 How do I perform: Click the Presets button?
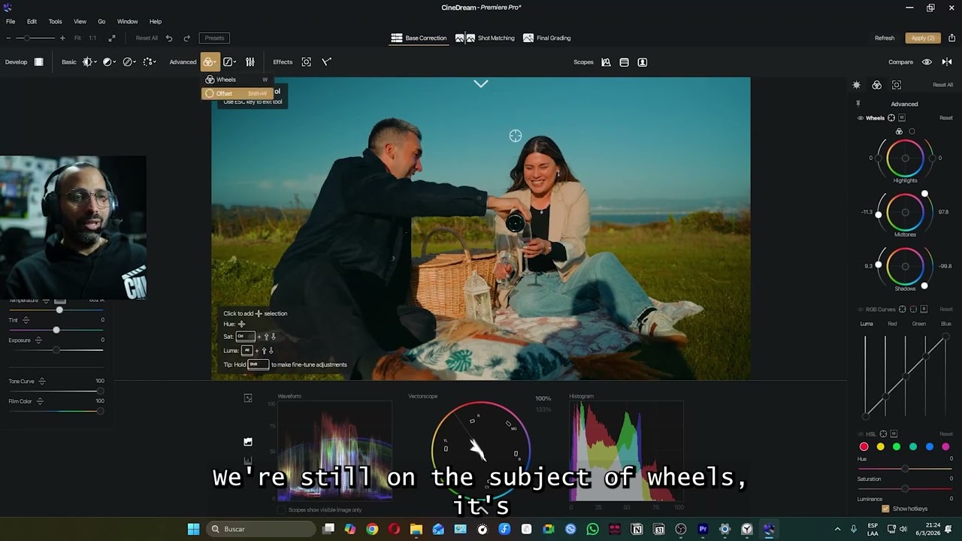click(214, 38)
